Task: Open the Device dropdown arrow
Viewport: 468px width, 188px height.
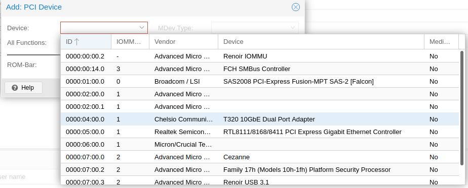Action: pos(142,28)
